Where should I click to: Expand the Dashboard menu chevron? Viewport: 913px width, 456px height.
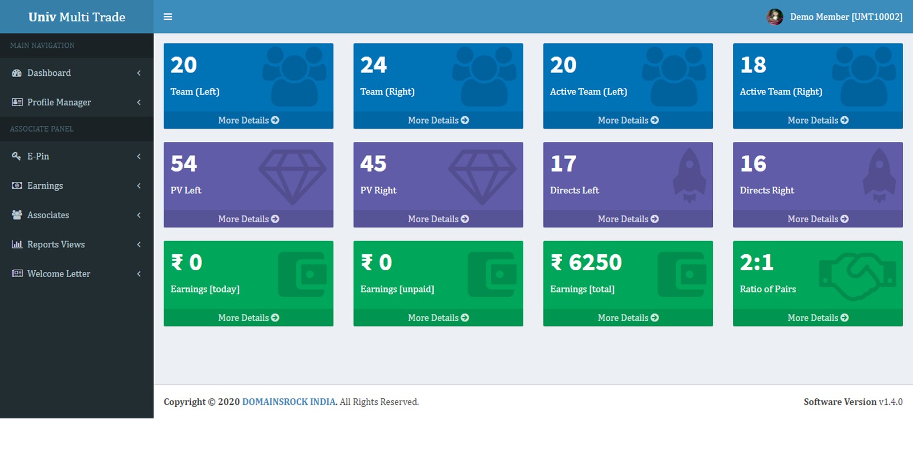139,73
